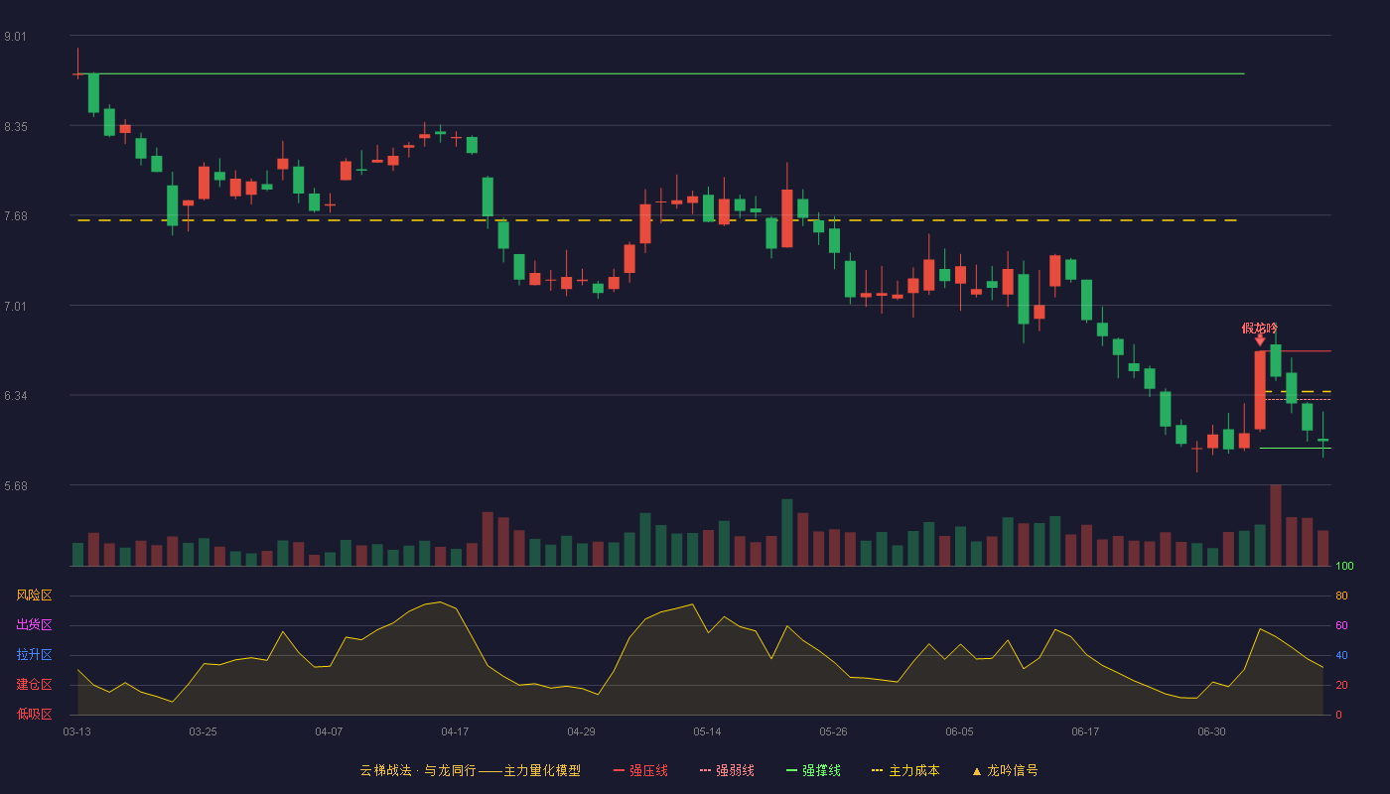Screen dimensions: 1390x794
Task: Click the 05-14 date axis label
Action: tap(707, 731)
